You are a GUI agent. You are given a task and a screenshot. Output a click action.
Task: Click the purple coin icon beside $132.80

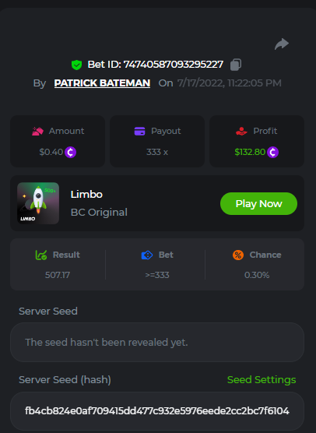coord(272,152)
